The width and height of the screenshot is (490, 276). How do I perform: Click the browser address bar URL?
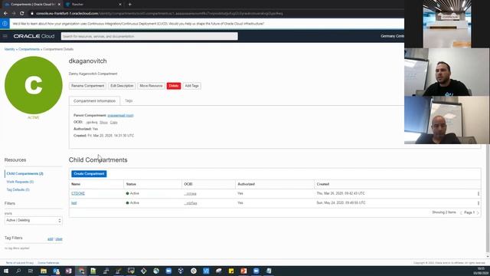pyautogui.click(x=159, y=14)
